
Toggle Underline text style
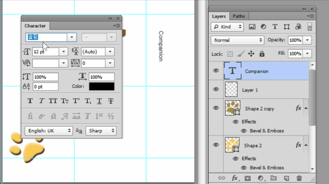point(99,101)
